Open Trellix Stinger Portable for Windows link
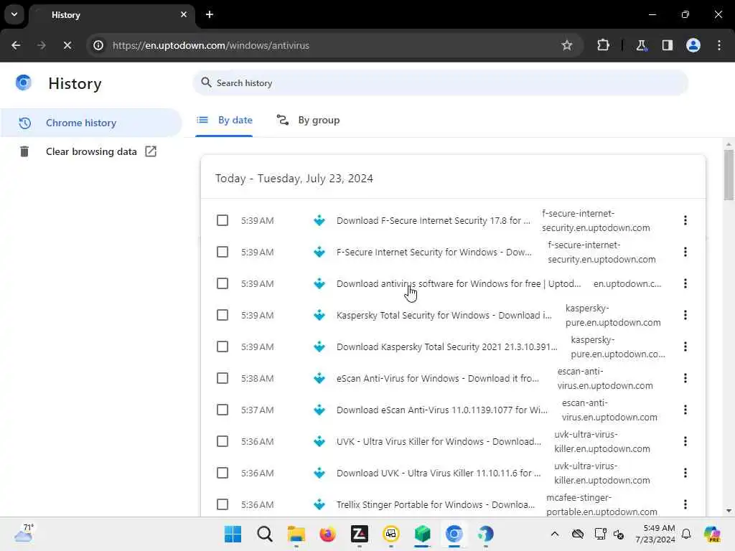Viewport: 735px width, 551px height. (436, 504)
